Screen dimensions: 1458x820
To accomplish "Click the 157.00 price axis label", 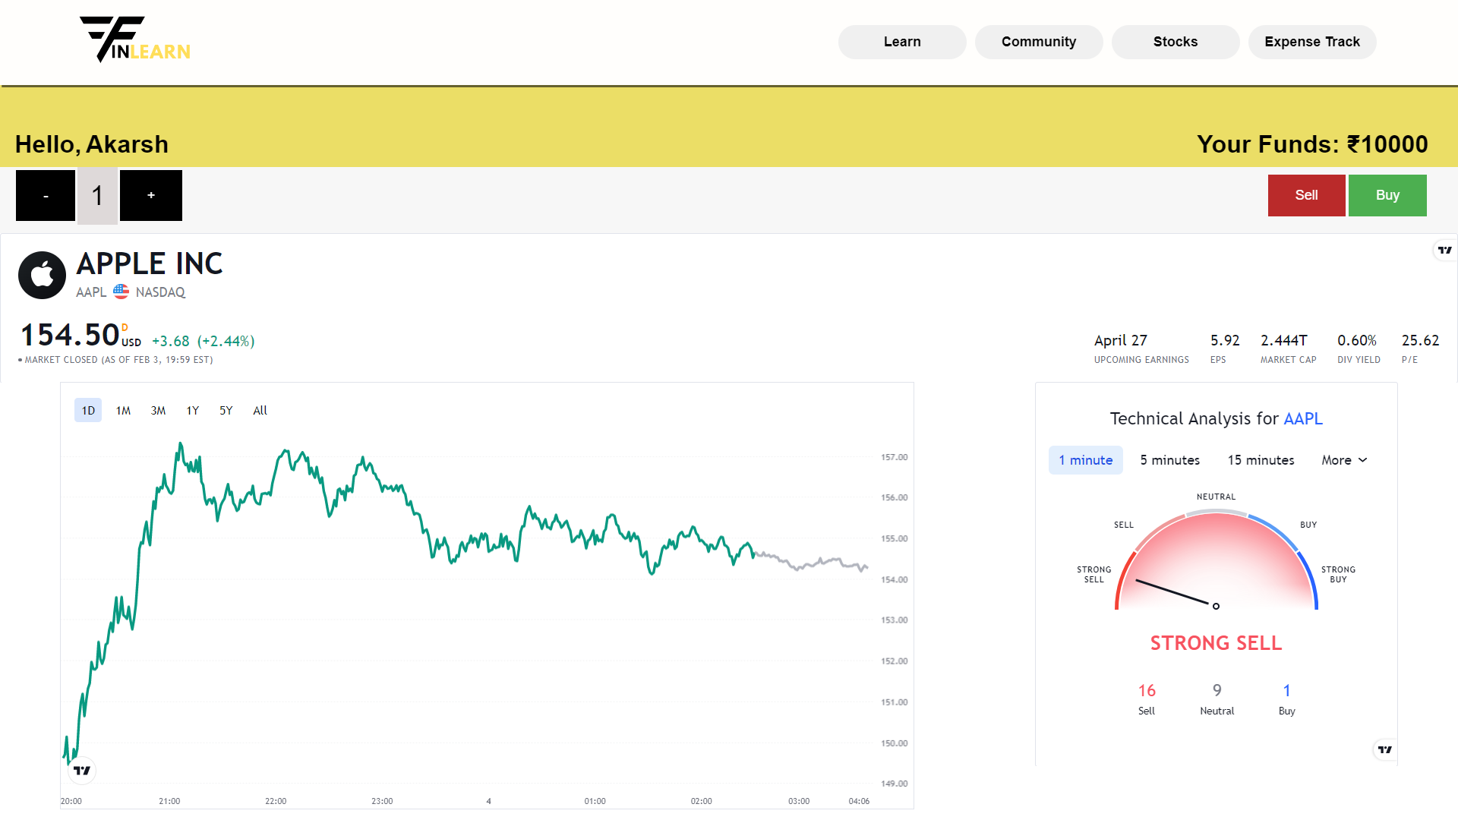I will pyautogui.click(x=894, y=457).
